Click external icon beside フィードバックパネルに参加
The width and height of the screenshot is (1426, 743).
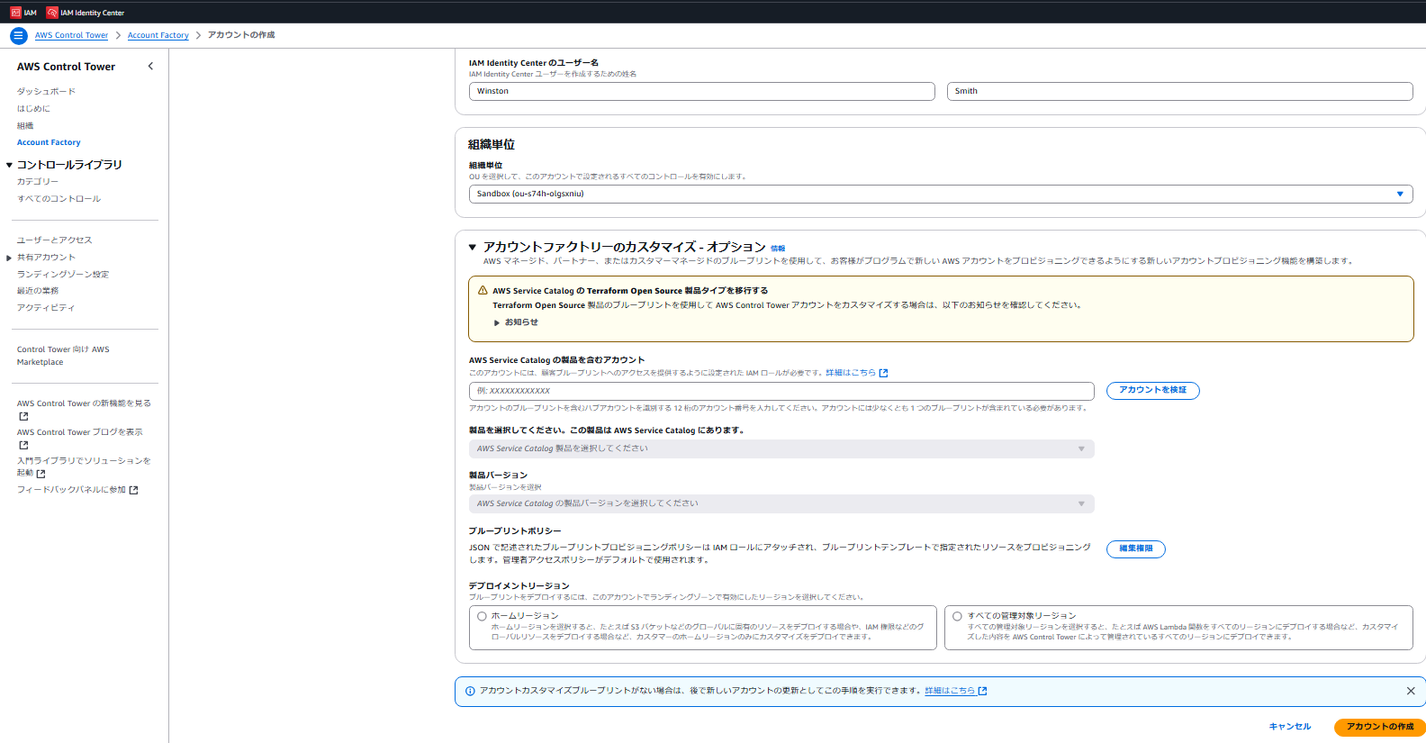(134, 490)
